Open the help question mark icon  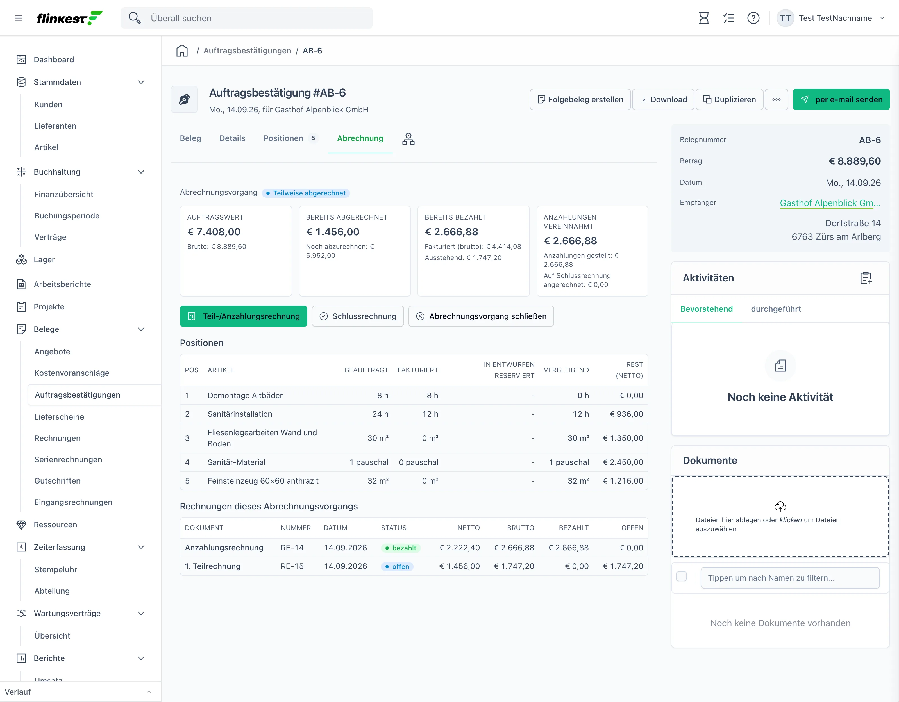point(753,18)
